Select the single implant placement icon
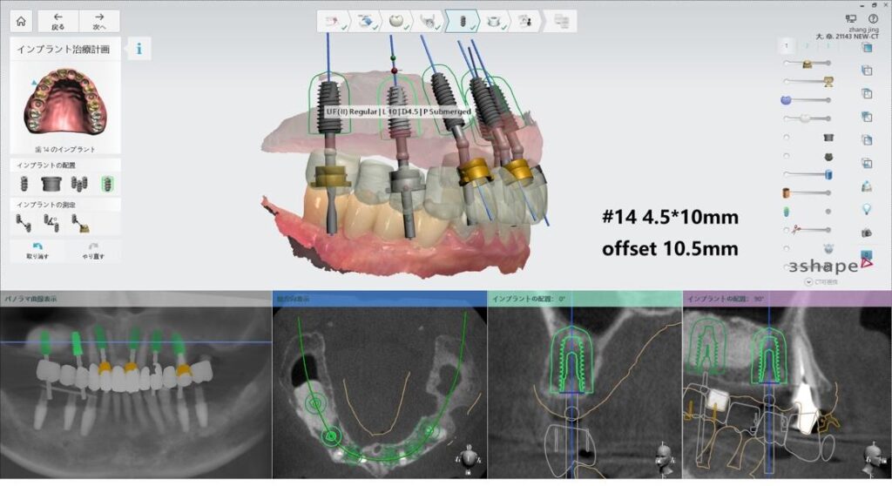 click(26, 183)
